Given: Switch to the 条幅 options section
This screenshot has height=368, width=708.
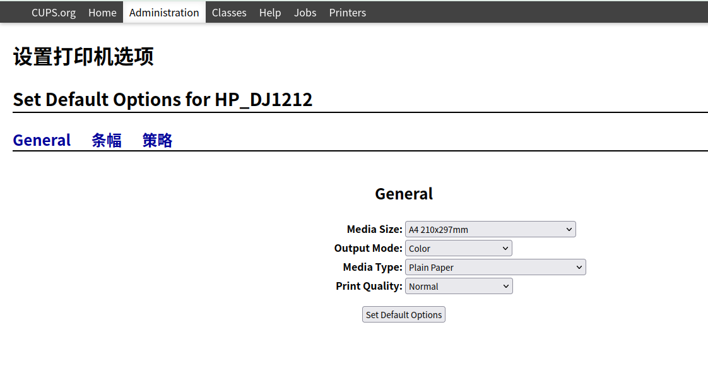Looking at the screenshot, I should coord(107,140).
